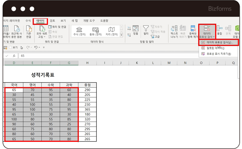
Task: Expand the Undo history dropdown arrow
Action: coord(39,48)
